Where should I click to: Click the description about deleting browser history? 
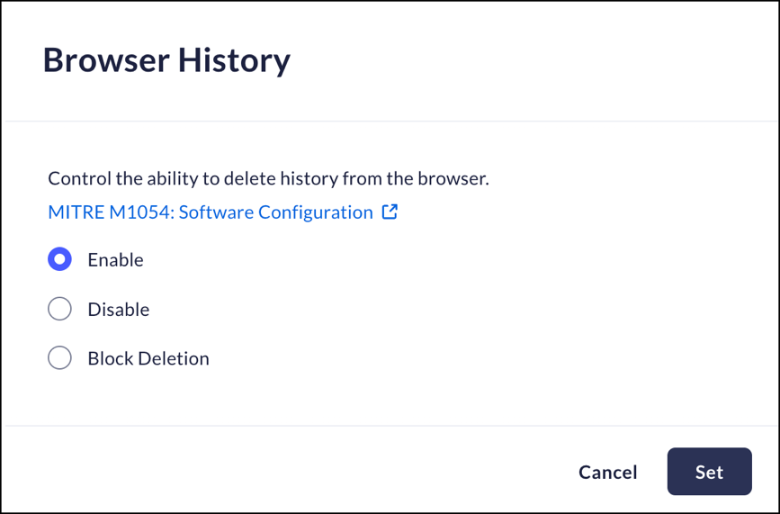coord(268,178)
